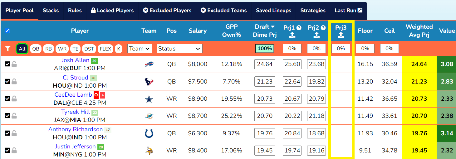This screenshot has height=159, width=456.
Task: Click the Prj1 upload icon
Action: click(292, 35)
